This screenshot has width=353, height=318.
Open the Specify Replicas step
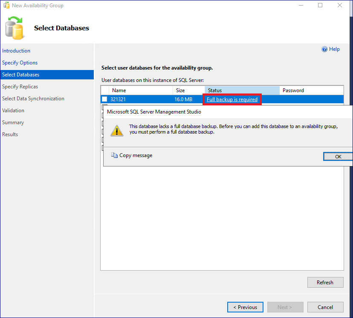pyautogui.click(x=20, y=87)
